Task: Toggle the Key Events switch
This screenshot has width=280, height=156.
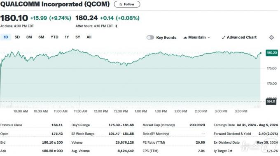Action: coord(150,37)
